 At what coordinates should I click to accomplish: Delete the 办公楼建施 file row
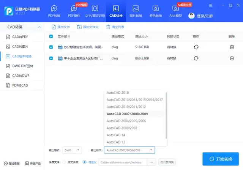232,47
